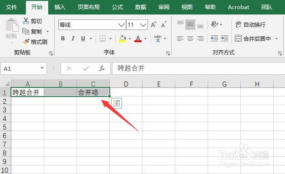This screenshot has height=174, width=285.
Task: Select the Format Painter (格式刷) tool
Action: (35, 42)
